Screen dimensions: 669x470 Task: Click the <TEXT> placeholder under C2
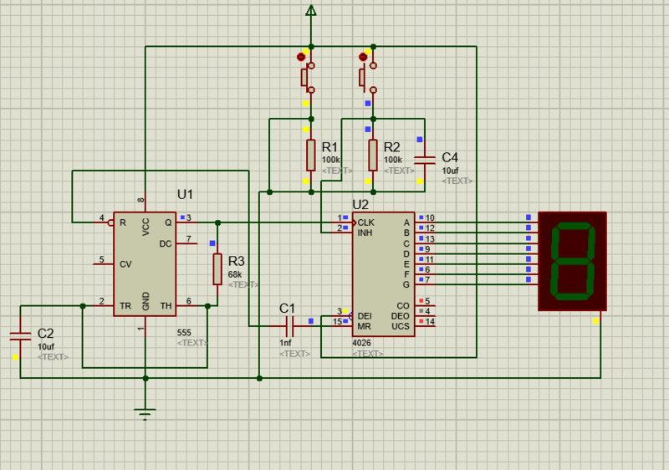[53, 357]
